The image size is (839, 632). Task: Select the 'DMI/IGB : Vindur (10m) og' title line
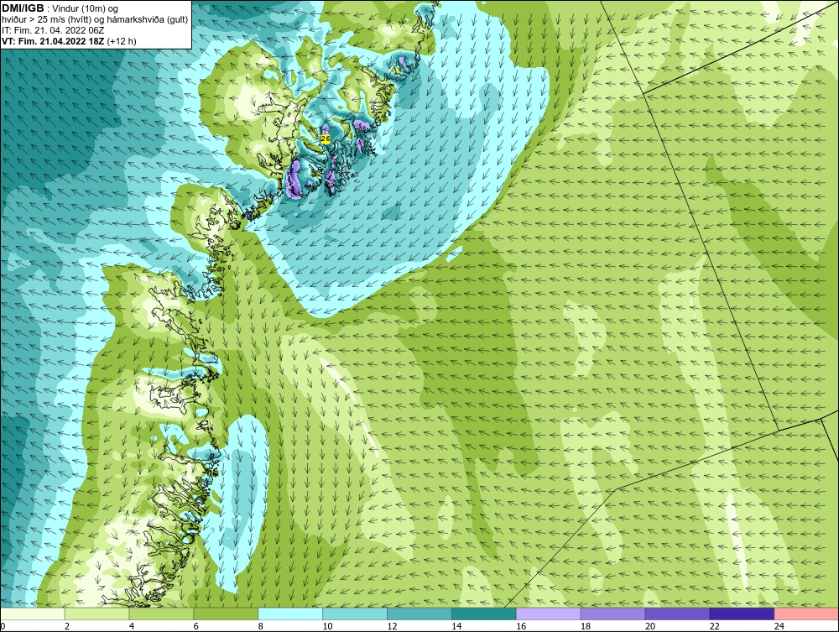60,8
